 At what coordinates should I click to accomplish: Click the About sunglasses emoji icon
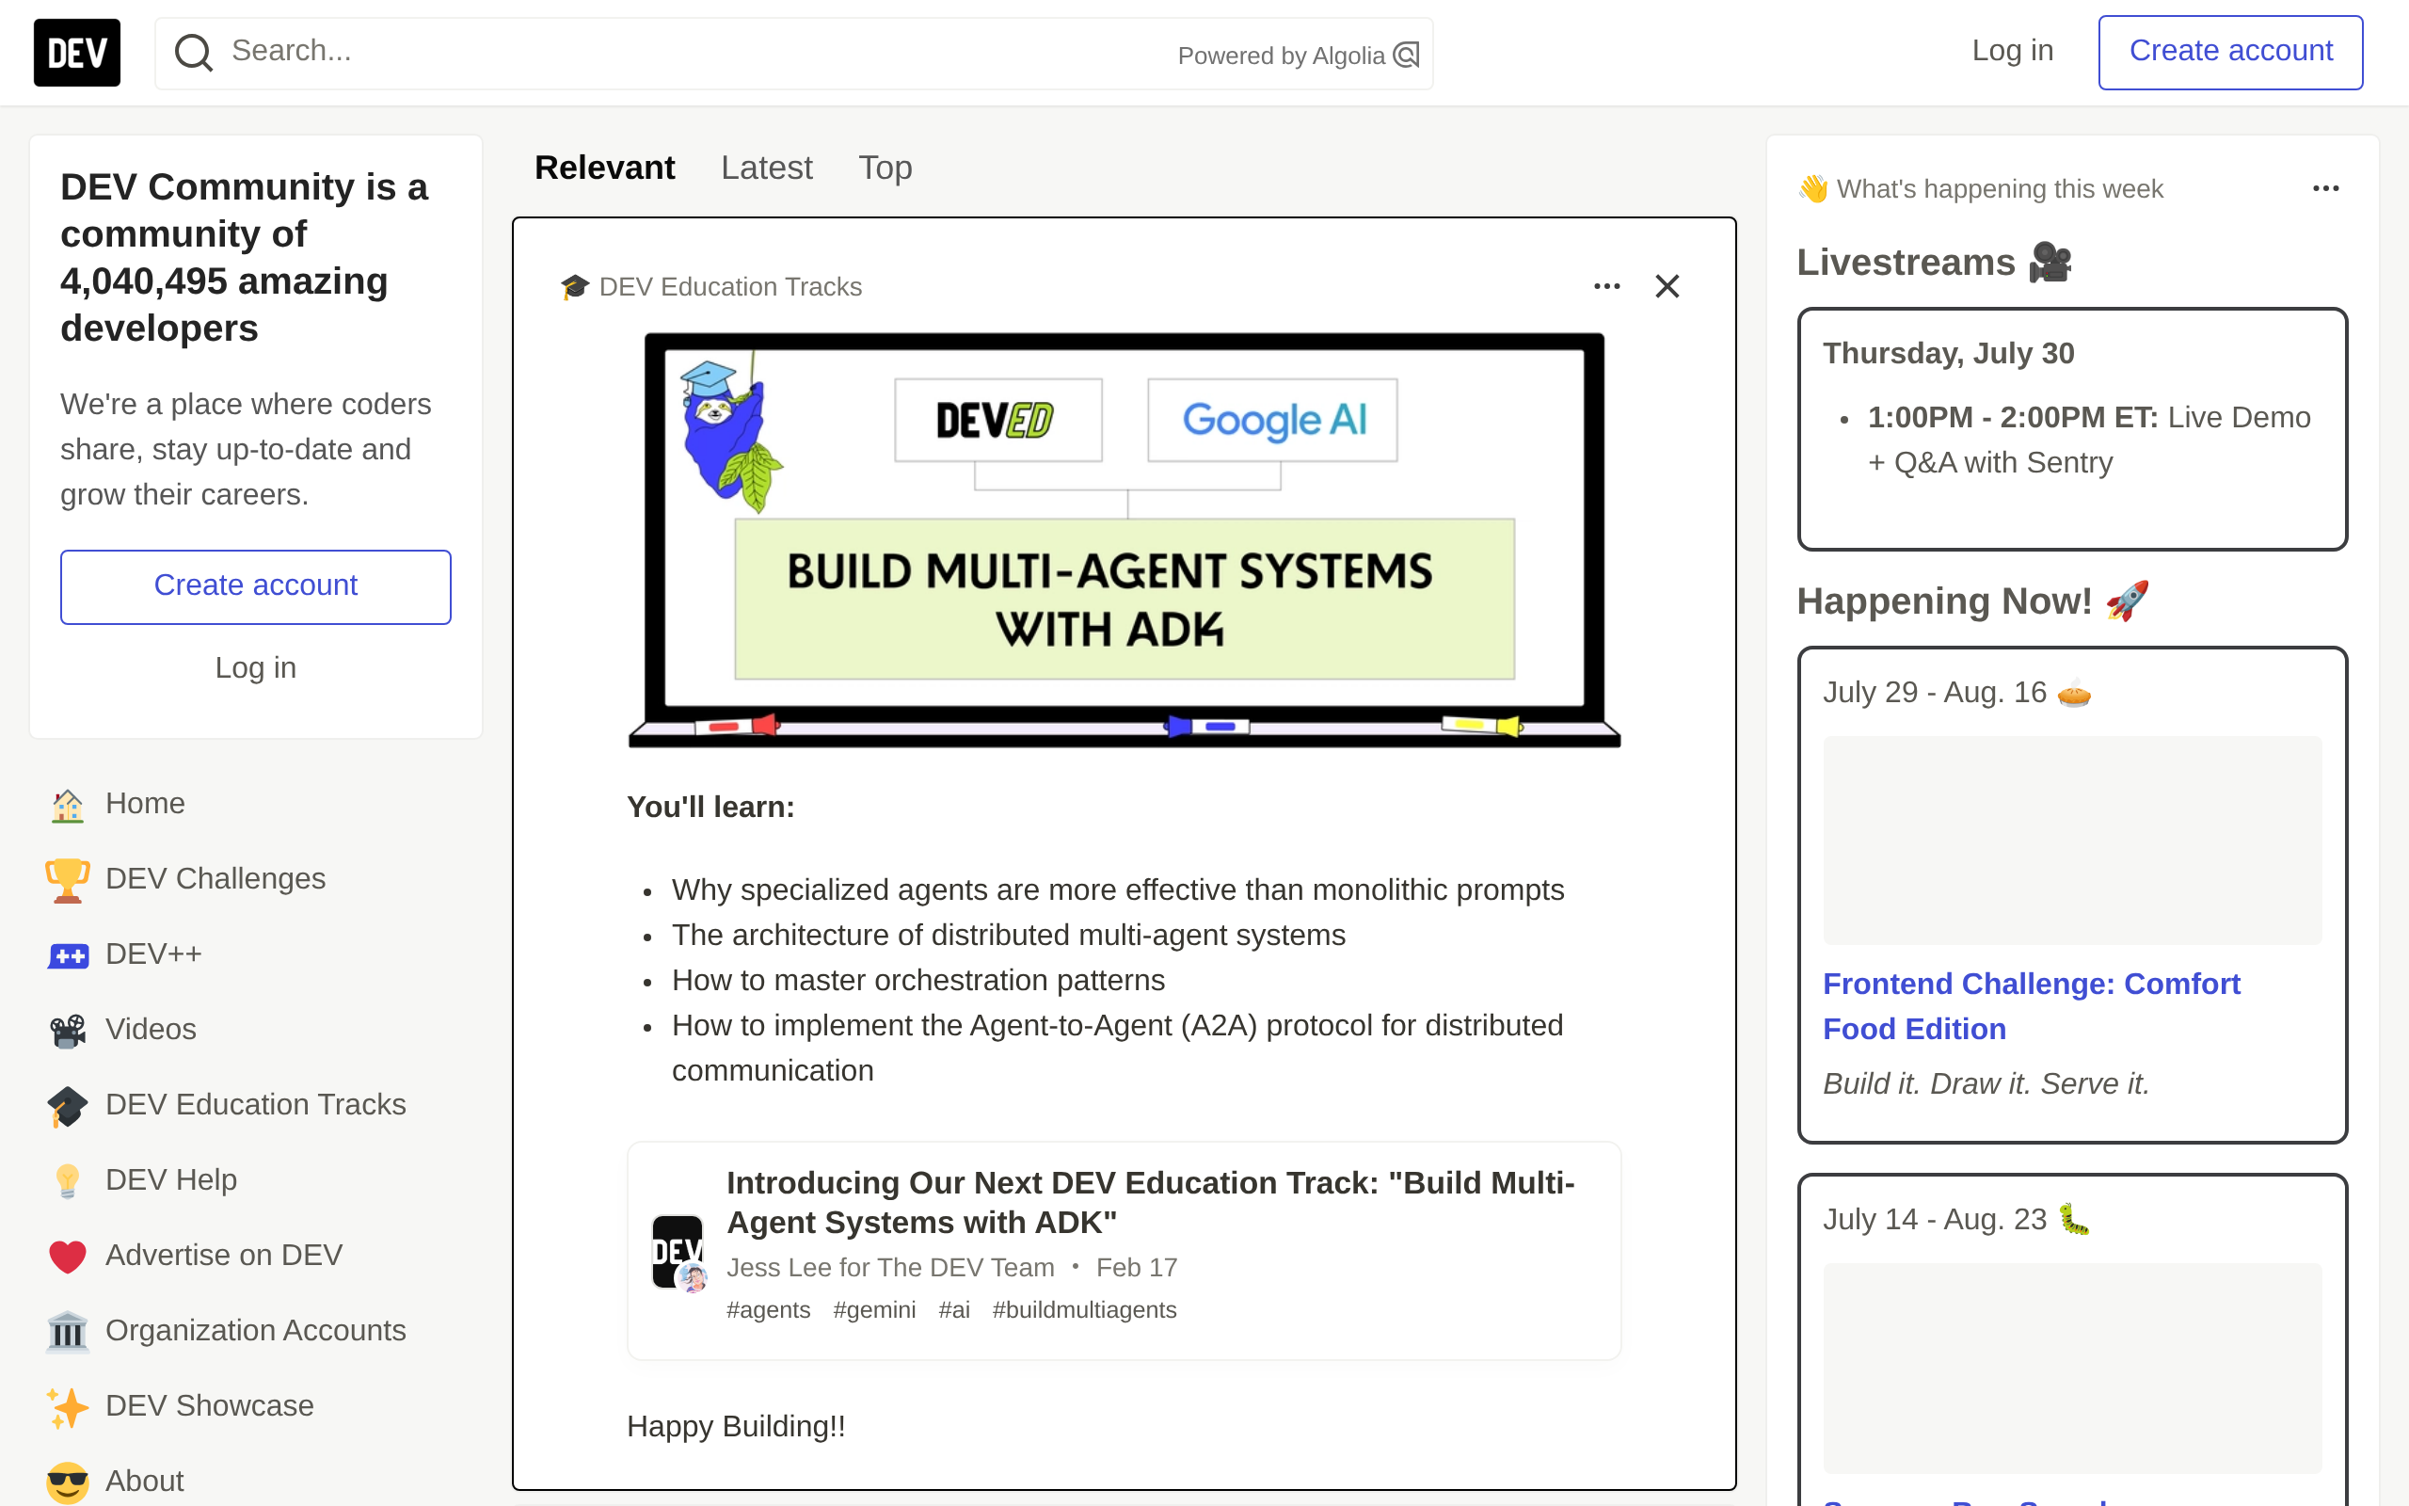(x=68, y=1482)
